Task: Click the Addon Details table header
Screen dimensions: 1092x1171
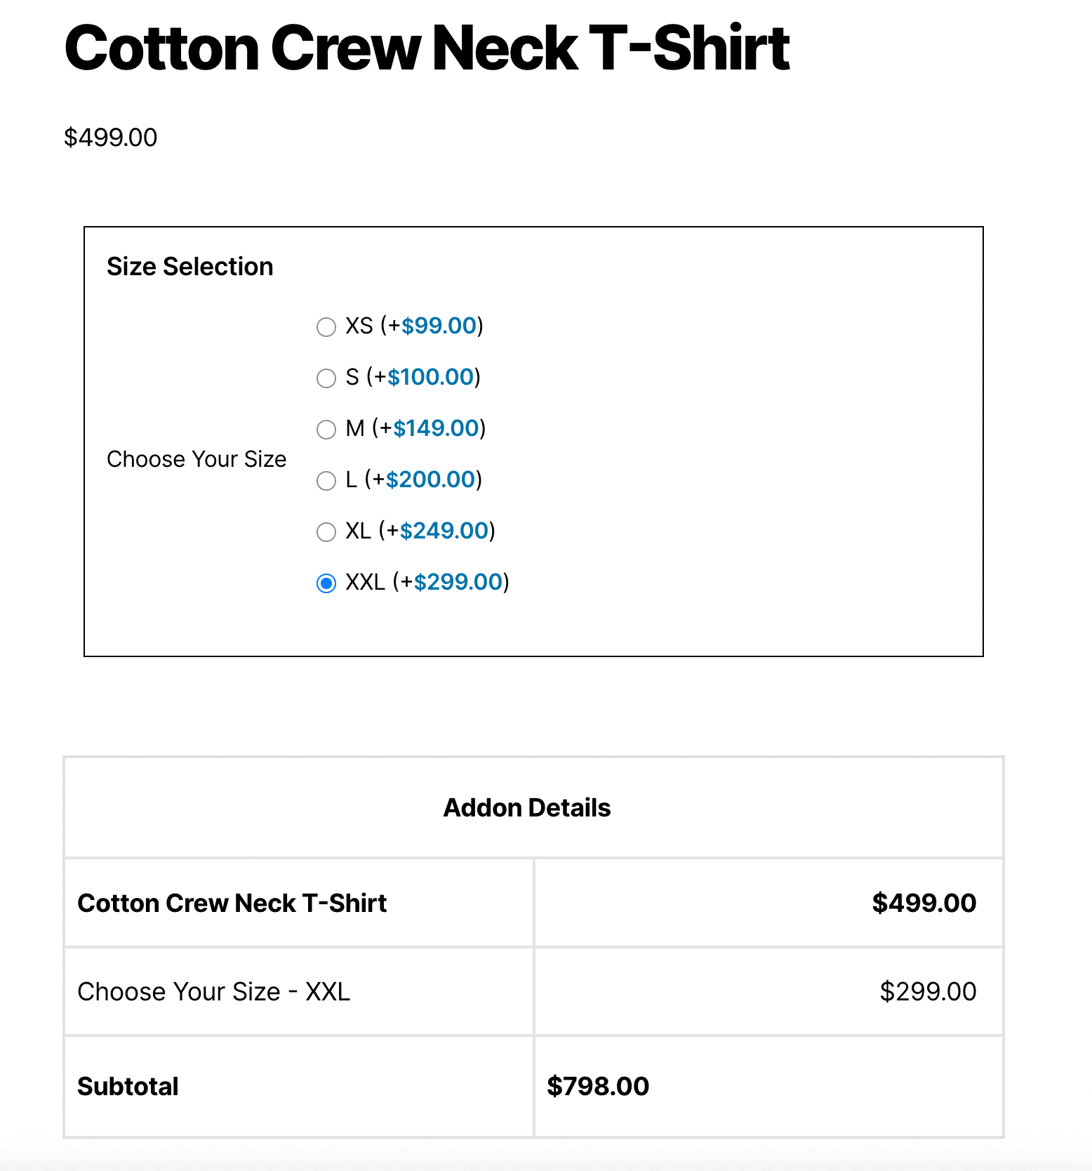Action: click(x=526, y=808)
